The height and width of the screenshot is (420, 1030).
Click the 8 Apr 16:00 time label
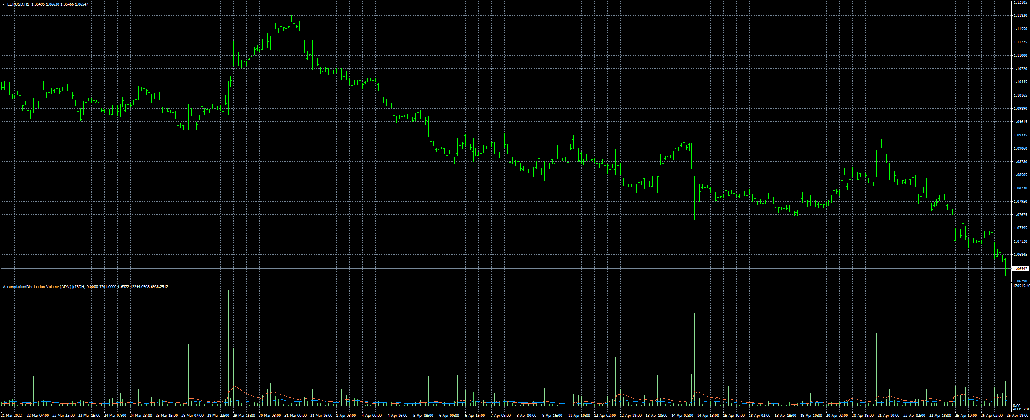pyautogui.click(x=552, y=416)
